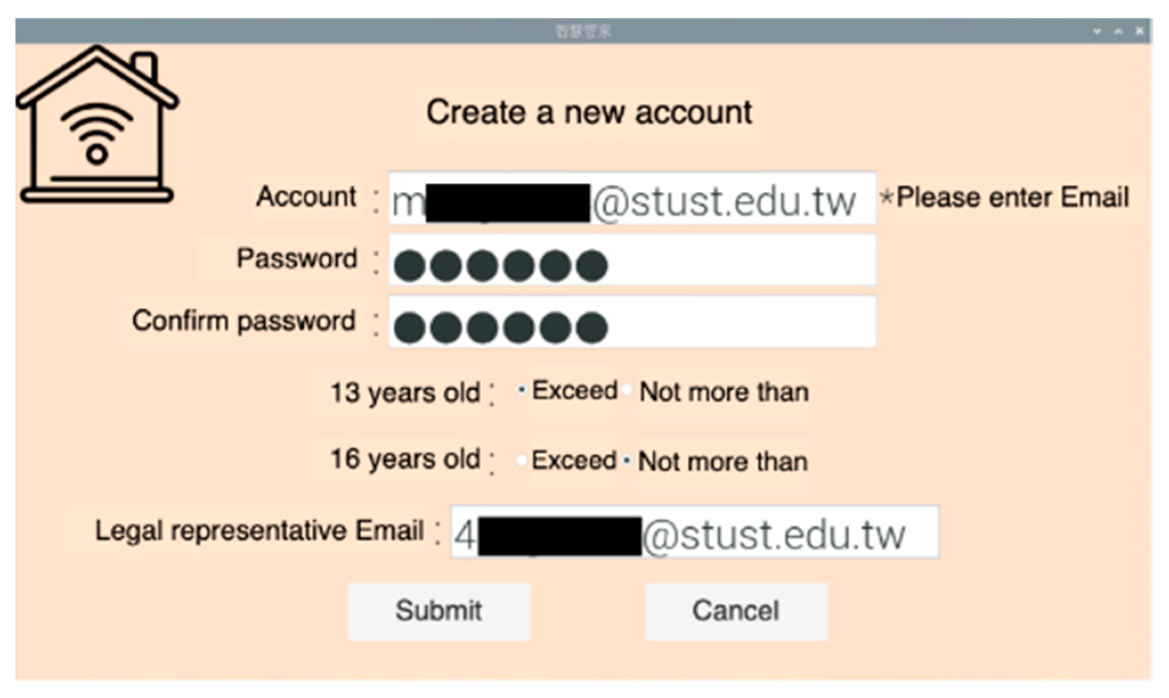Maximize the window from the title bar

pyautogui.click(x=1118, y=31)
